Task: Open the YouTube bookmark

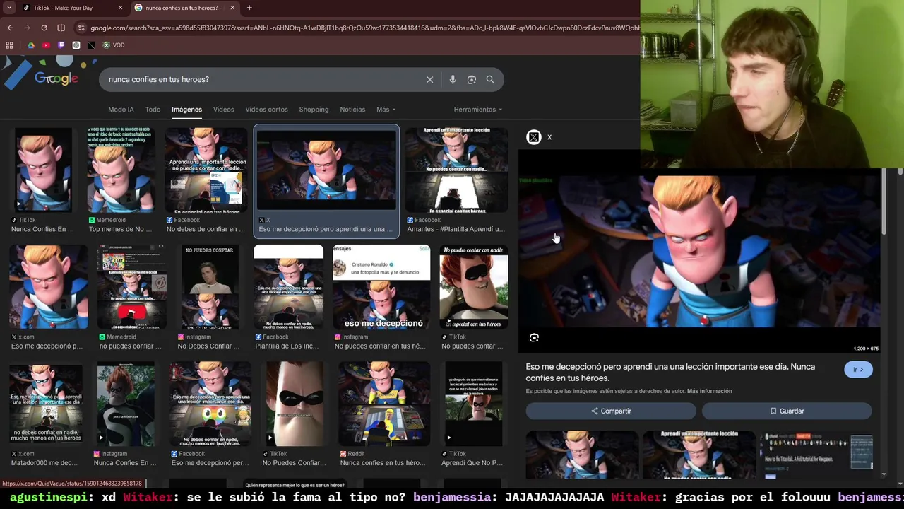Action: (46, 45)
